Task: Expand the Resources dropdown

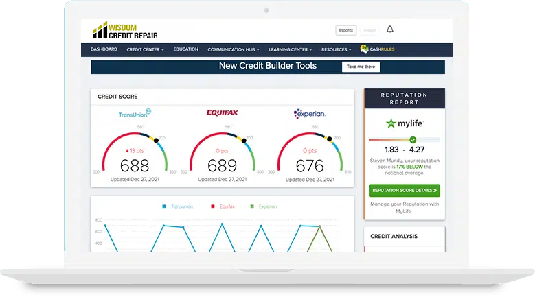Action: pyautogui.click(x=336, y=49)
